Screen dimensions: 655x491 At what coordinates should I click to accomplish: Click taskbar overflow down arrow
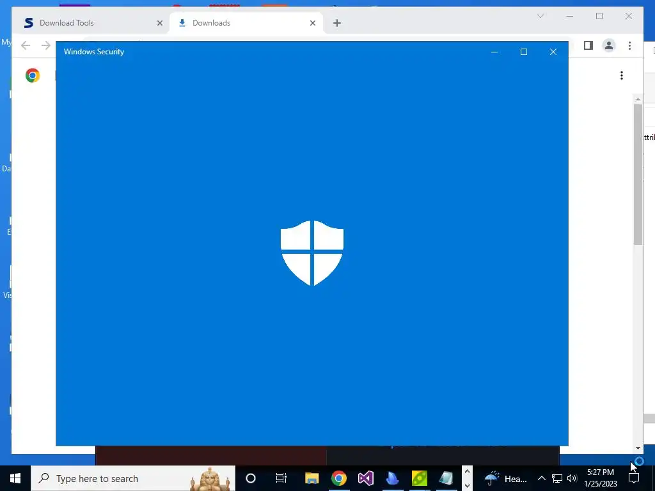click(x=467, y=486)
